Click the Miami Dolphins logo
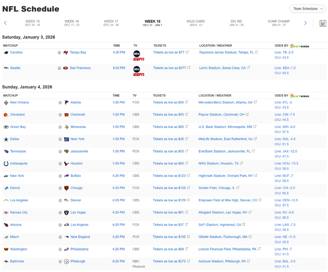 click(6, 237)
